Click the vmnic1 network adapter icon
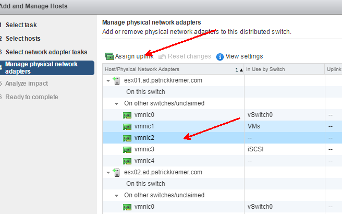Screen dimensions: 342x214 [x=127, y=126]
